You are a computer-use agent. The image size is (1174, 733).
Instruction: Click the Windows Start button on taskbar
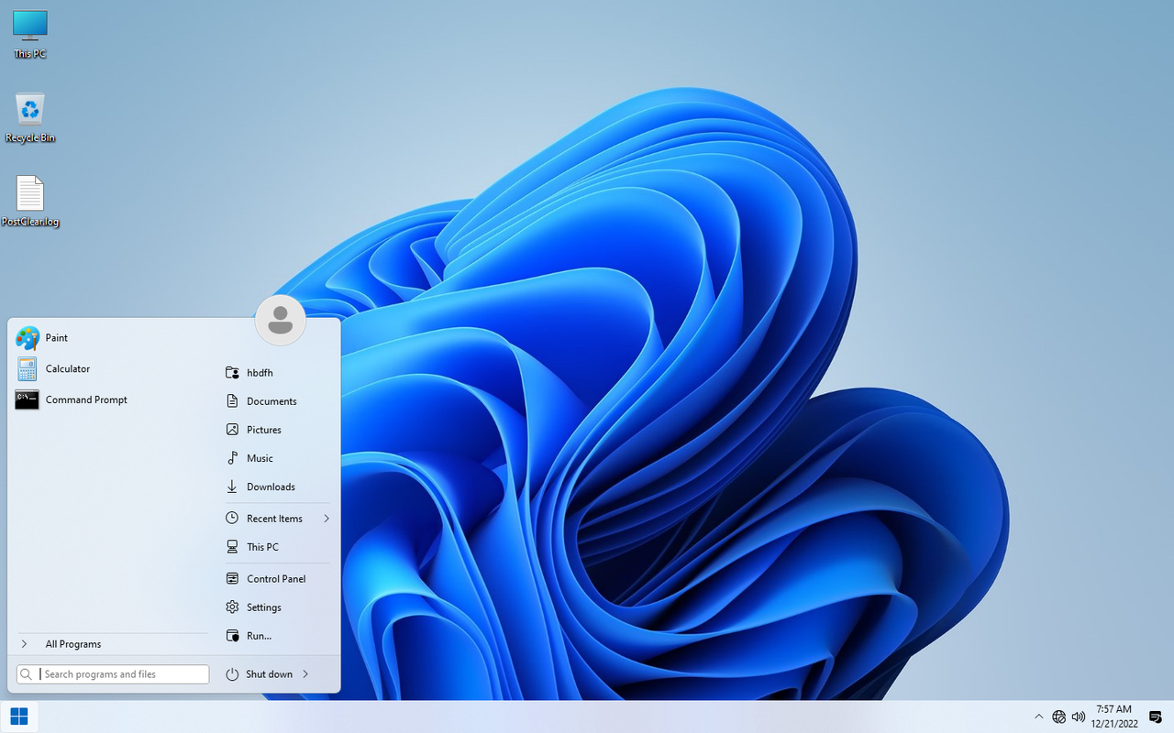19,717
